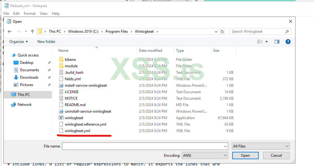Select Quick access in navigation pane
Image resolution: width=314 pixels, height=166 pixels.
[x=28, y=55]
